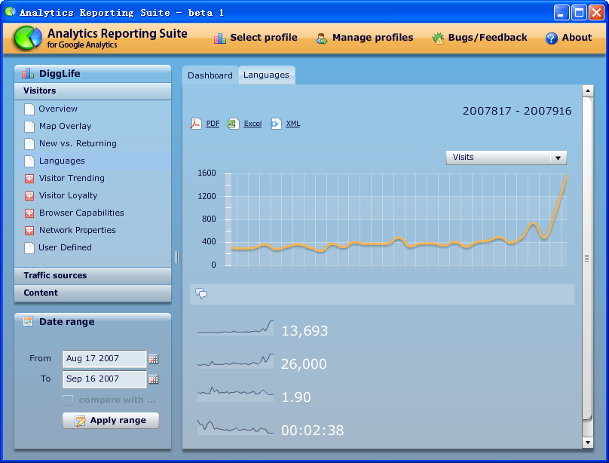Click the scrollbar down arrow

(x=588, y=443)
